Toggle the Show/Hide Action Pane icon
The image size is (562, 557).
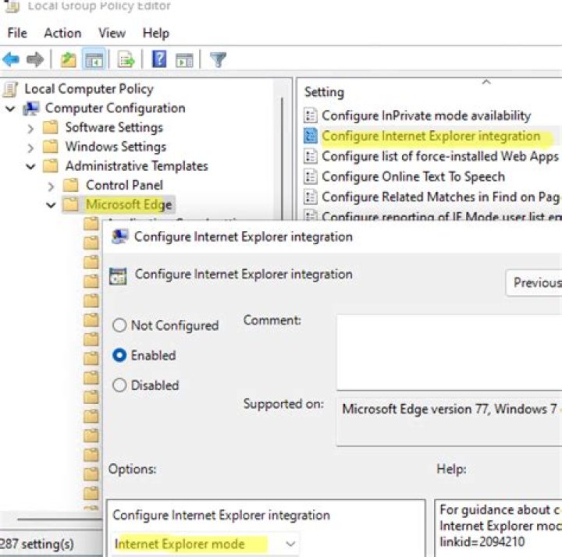click(184, 59)
